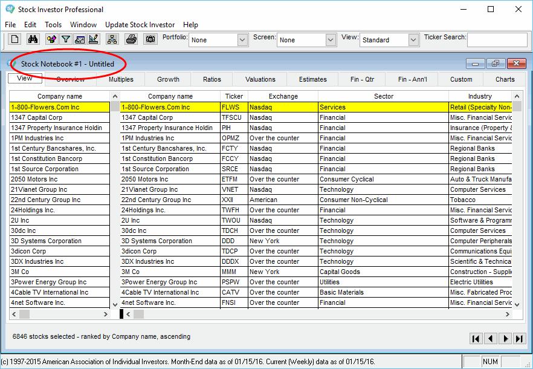Print the current notebook view
This screenshot has width=533, height=369.
[x=131, y=39]
